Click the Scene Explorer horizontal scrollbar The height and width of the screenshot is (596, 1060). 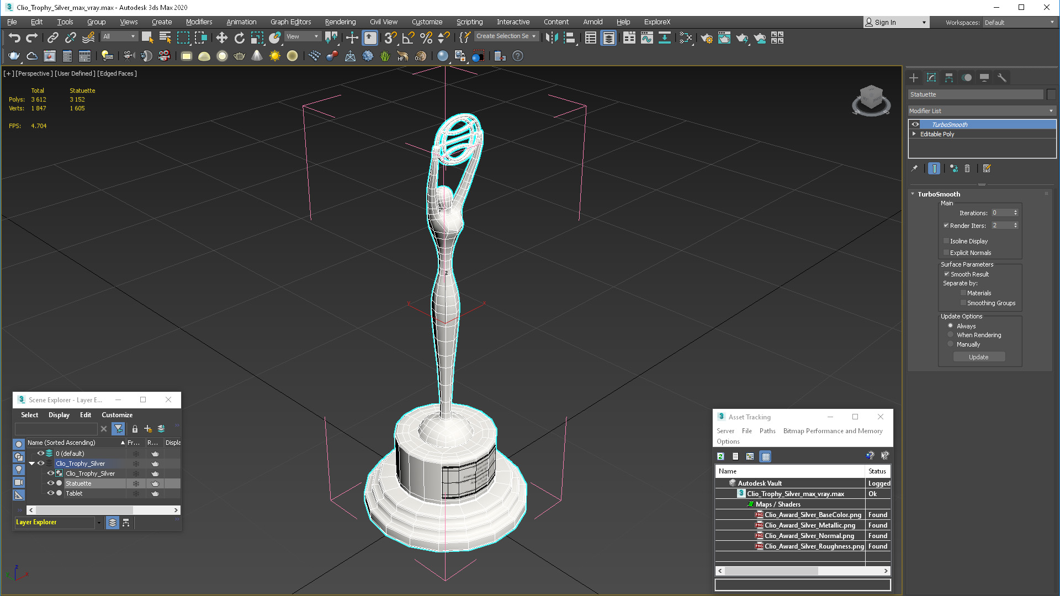point(104,510)
